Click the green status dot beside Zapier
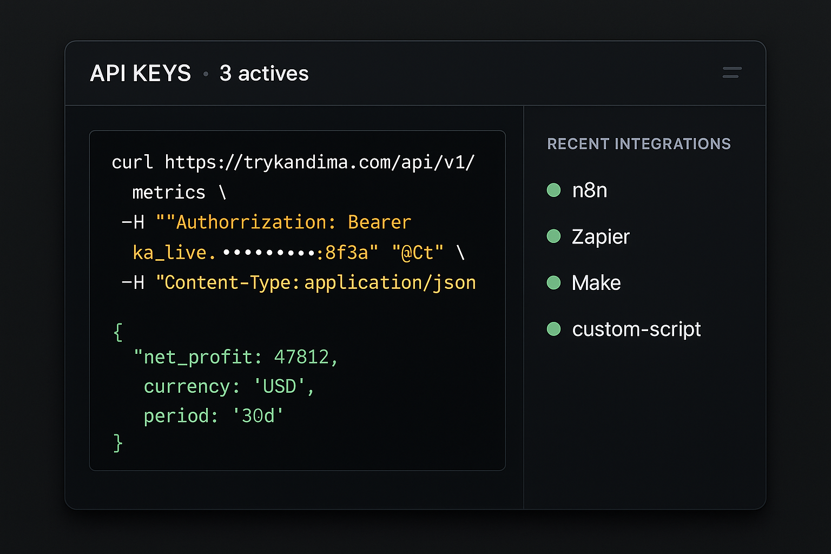The image size is (831, 554). click(553, 236)
